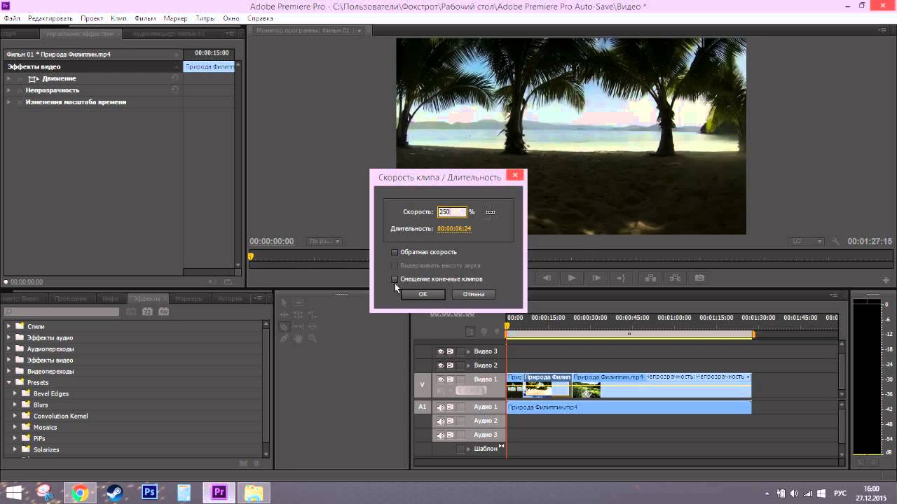This screenshot has height=504, width=897.
Task: Select the Track Select tool
Action: point(298,303)
